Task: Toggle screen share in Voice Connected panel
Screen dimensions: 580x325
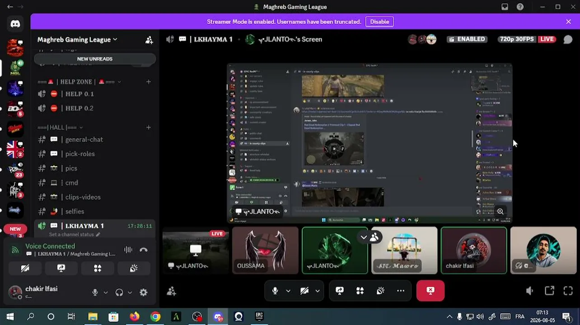Action: click(x=61, y=268)
